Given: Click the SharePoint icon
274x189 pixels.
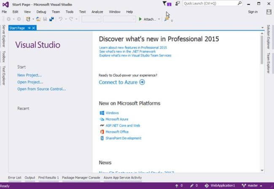Looking at the screenshot, I should [x=102, y=138].
